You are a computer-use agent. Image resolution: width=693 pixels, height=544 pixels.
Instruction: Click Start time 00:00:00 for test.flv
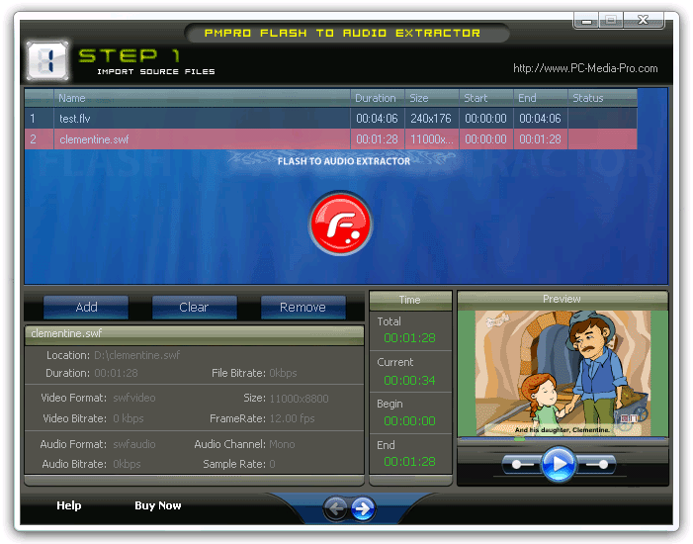coord(485,119)
